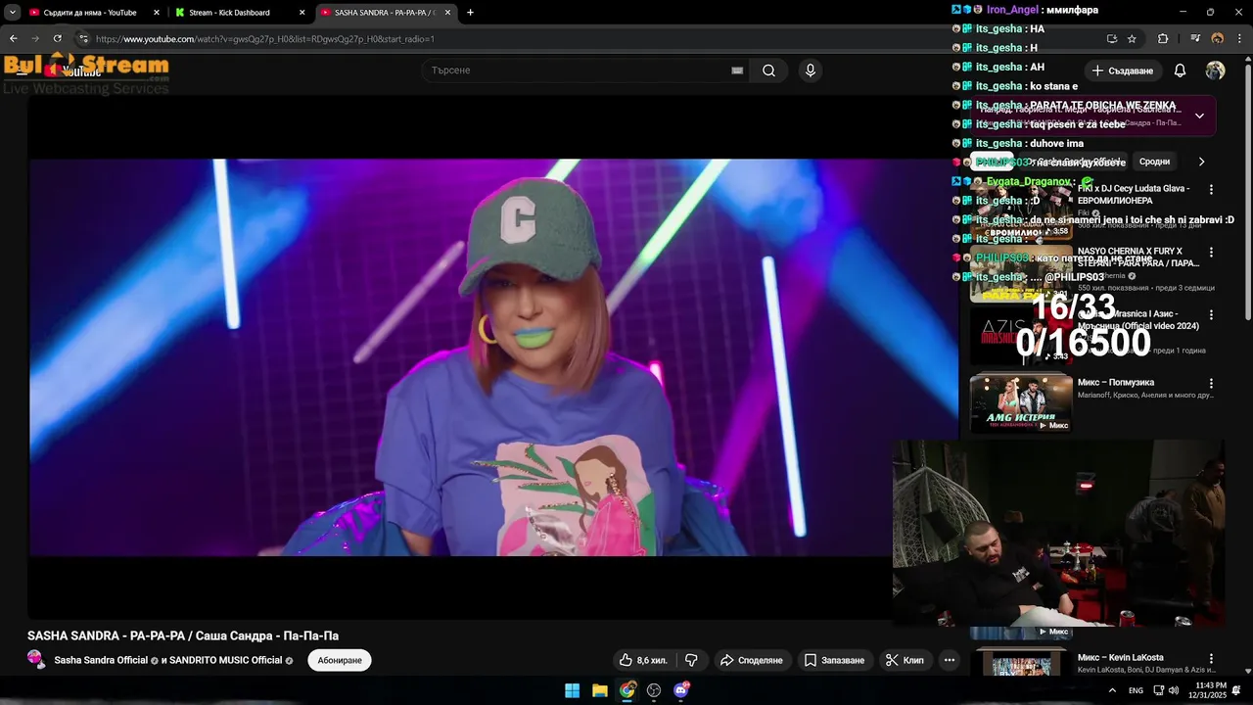The image size is (1253, 705).
Task: Open the YouTube keyboard input icon in search
Action: coord(737,70)
